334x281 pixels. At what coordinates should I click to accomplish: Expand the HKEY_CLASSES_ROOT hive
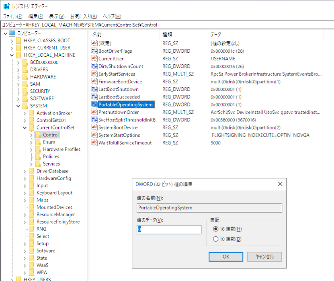tap(12, 41)
